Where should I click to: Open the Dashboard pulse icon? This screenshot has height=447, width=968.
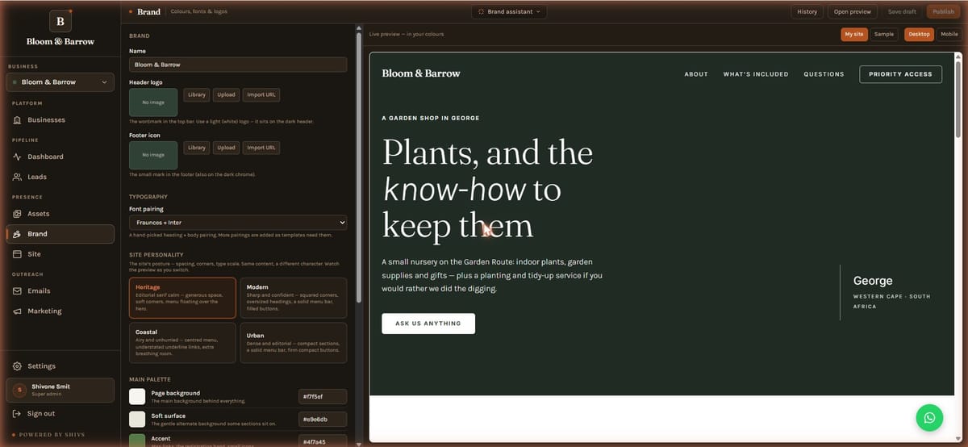point(17,157)
